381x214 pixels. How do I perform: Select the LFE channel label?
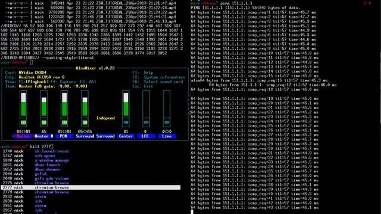146,136
